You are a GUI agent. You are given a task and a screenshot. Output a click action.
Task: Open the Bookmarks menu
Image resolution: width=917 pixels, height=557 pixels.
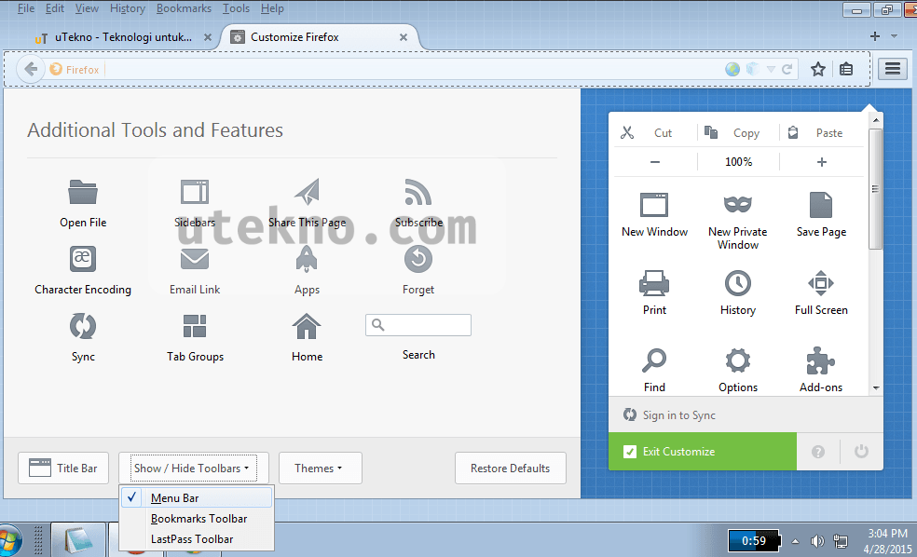click(x=184, y=8)
